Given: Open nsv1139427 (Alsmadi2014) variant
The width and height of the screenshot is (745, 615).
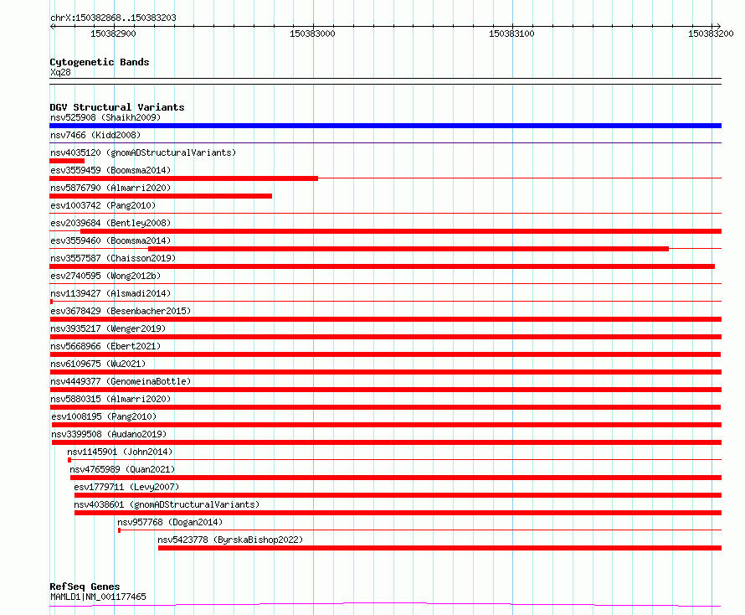Looking at the screenshot, I should (x=110, y=293).
